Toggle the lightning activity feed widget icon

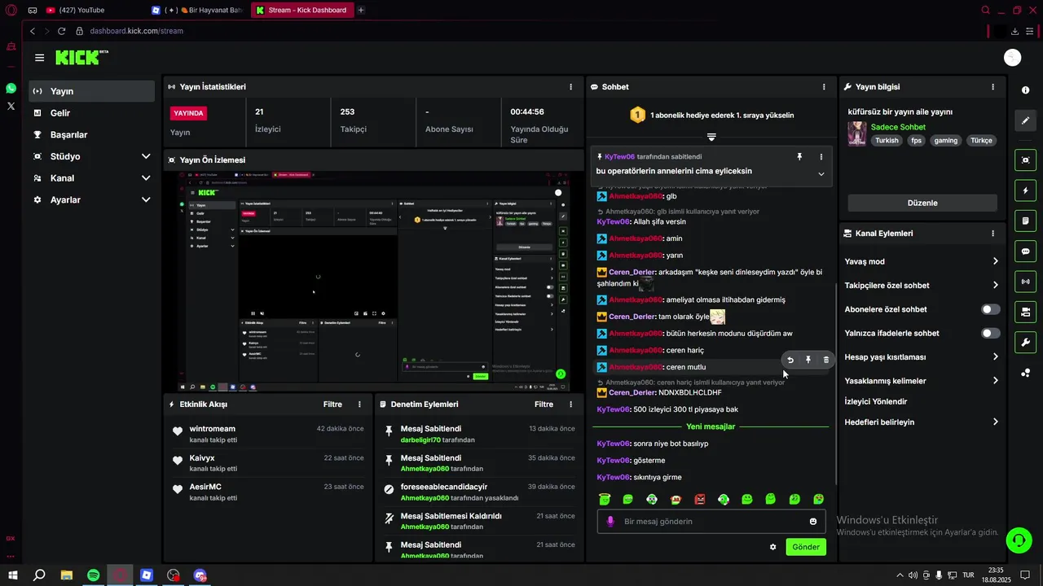(x=1025, y=190)
